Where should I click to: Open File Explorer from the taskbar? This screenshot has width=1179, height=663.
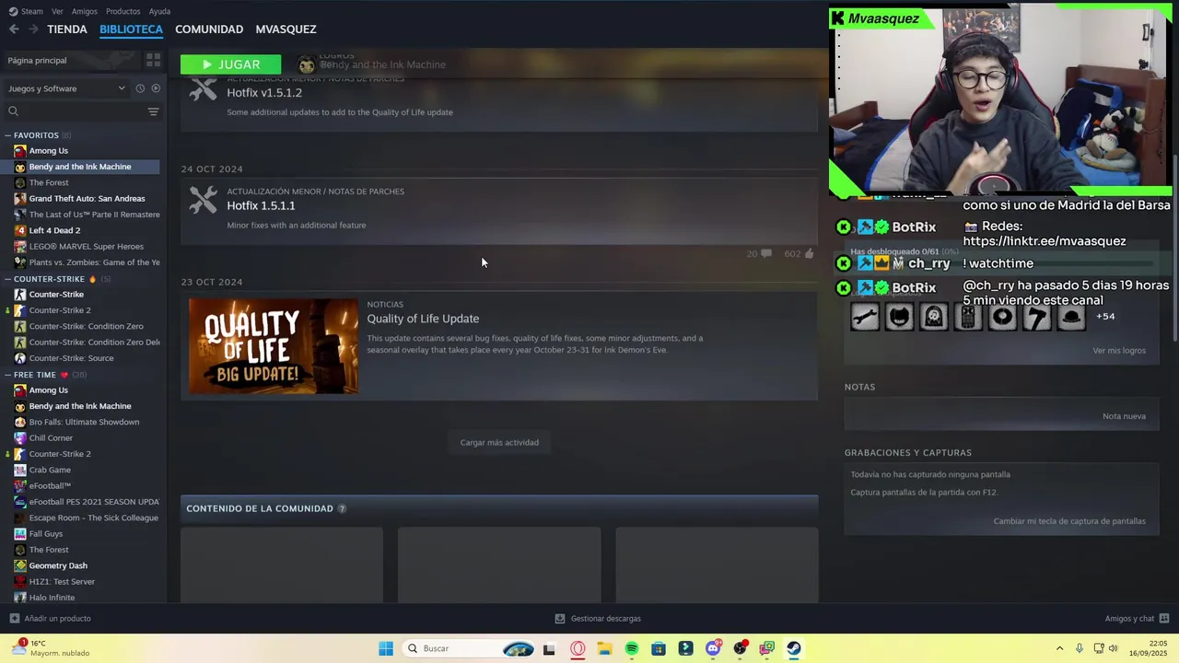(x=604, y=649)
